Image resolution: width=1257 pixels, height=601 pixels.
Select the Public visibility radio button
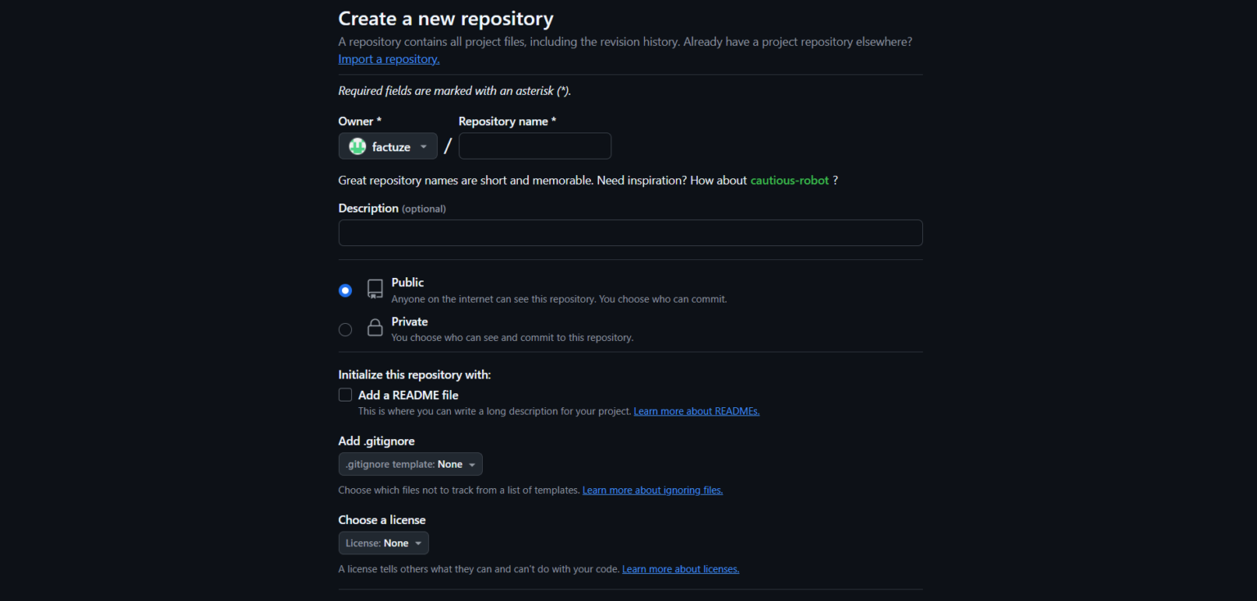point(345,289)
